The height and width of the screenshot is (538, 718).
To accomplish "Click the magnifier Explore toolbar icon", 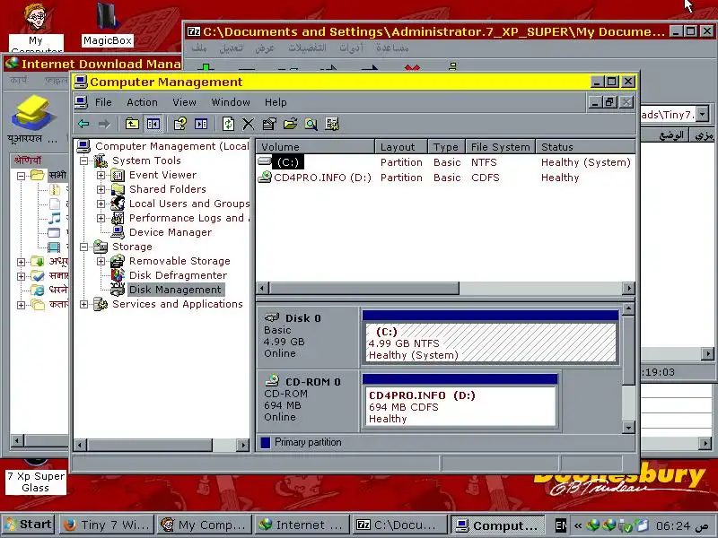I will coord(311,124).
